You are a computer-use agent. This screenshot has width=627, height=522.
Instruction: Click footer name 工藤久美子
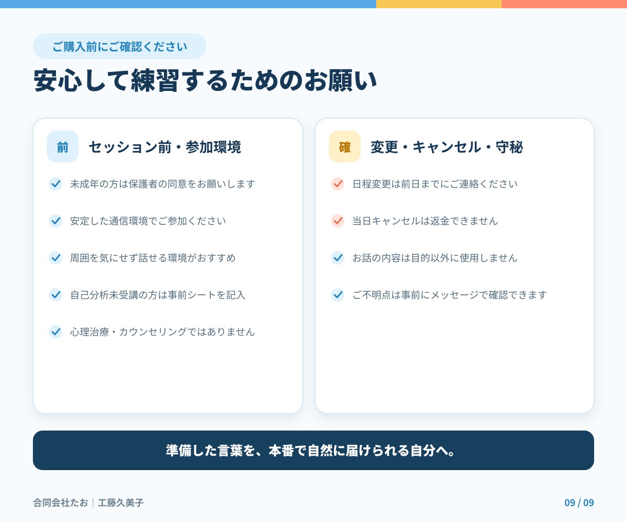pos(121,502)
